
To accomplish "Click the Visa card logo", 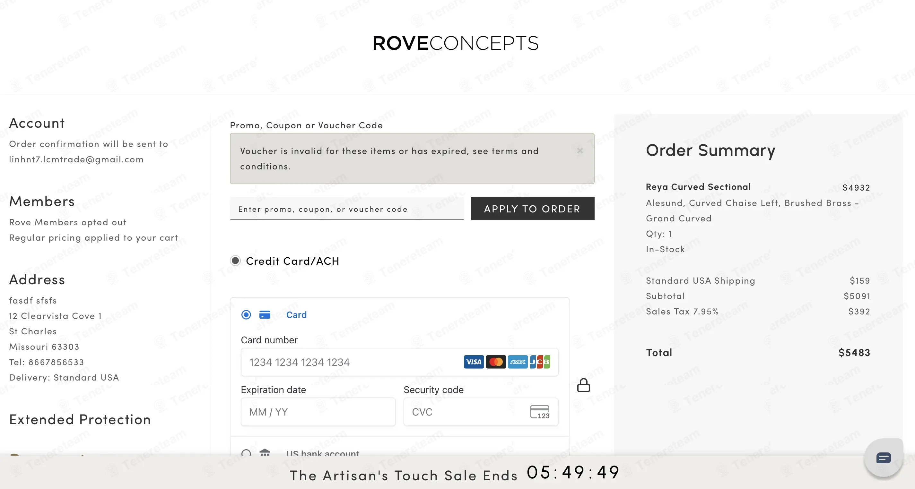I will 474,362.
